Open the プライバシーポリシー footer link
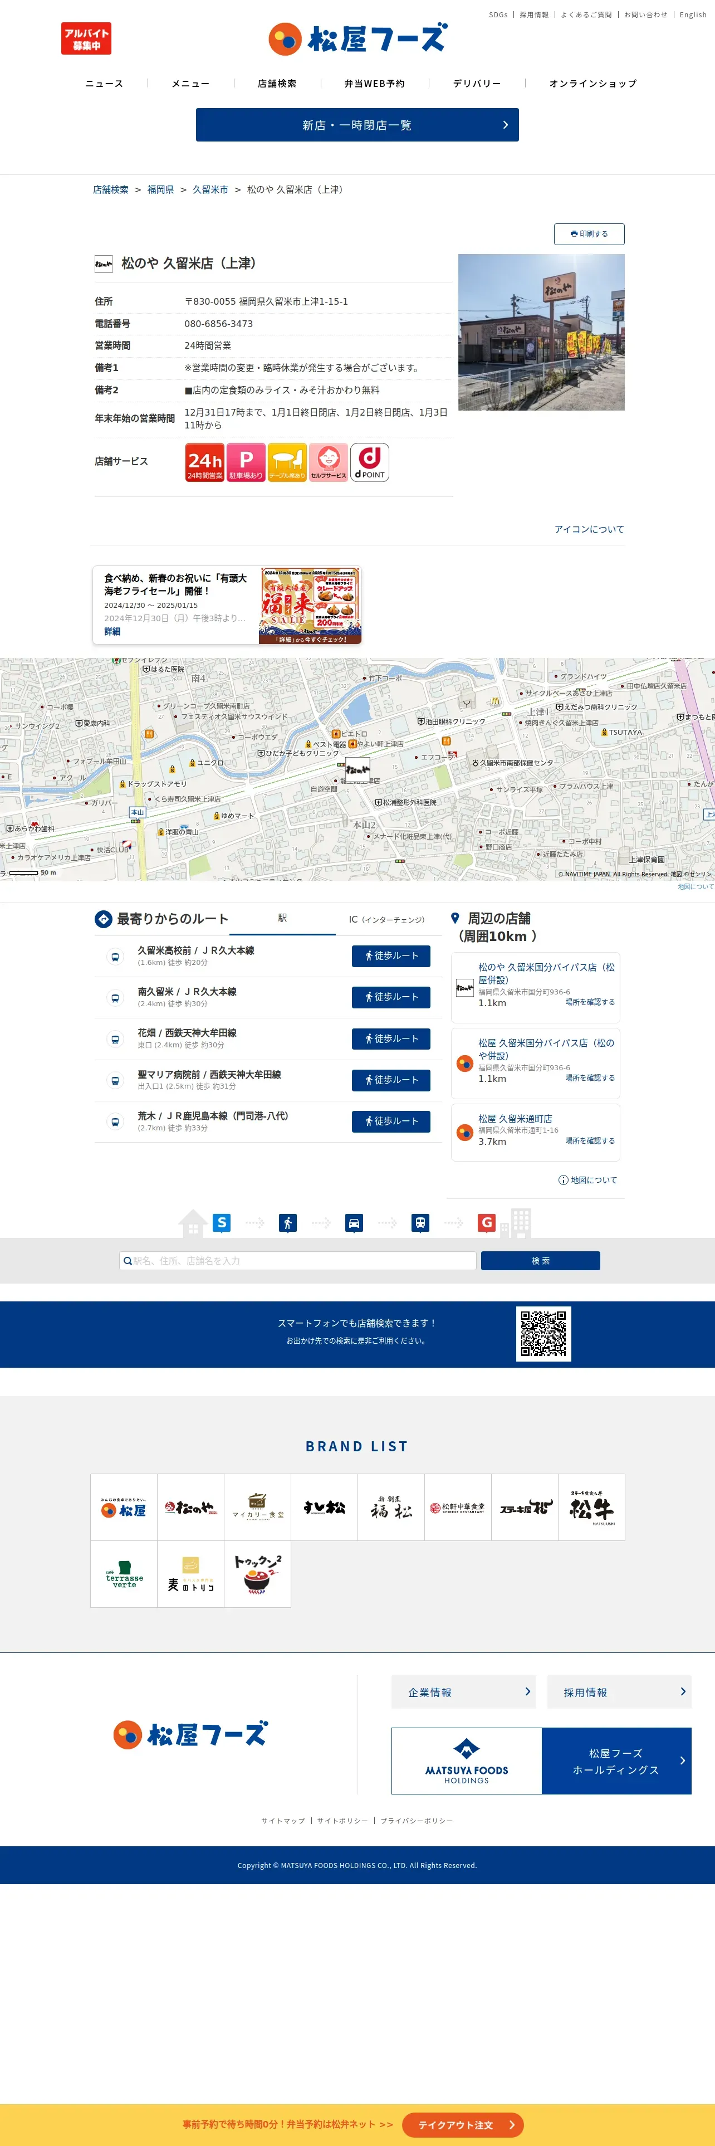Viewport: 715px width, 2146px height. coord(417,1820)
